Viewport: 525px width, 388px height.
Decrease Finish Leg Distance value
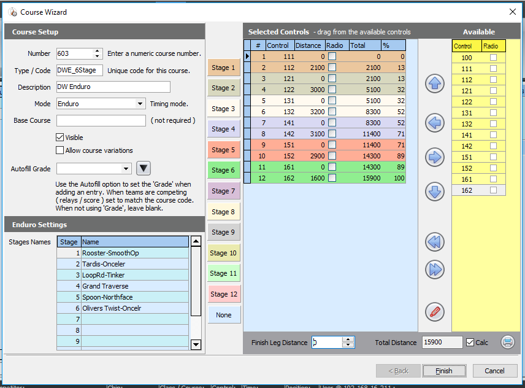[348, 345]
